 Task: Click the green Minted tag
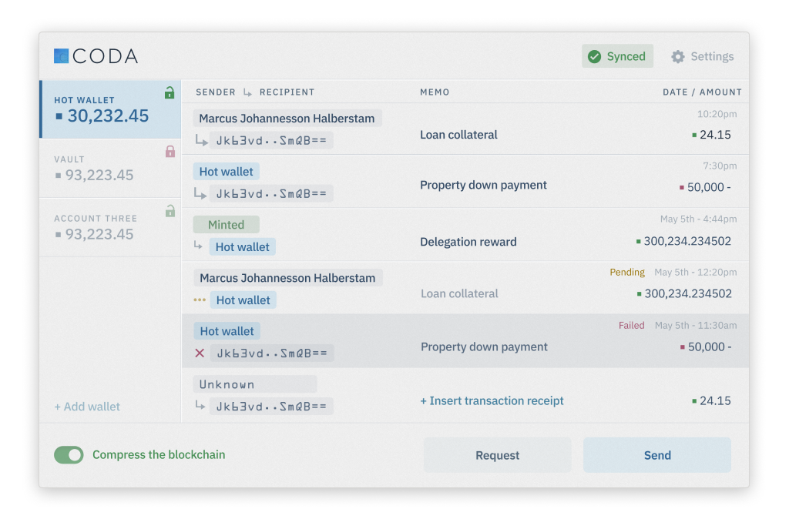226,225
